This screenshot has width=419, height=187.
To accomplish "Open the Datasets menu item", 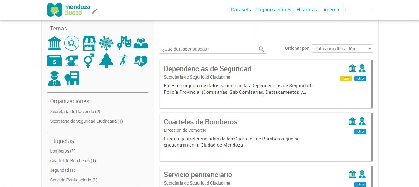I will [x=241, y=10].
